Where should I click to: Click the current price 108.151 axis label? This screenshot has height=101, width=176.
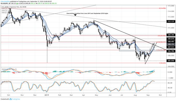[x=171, y=44]
